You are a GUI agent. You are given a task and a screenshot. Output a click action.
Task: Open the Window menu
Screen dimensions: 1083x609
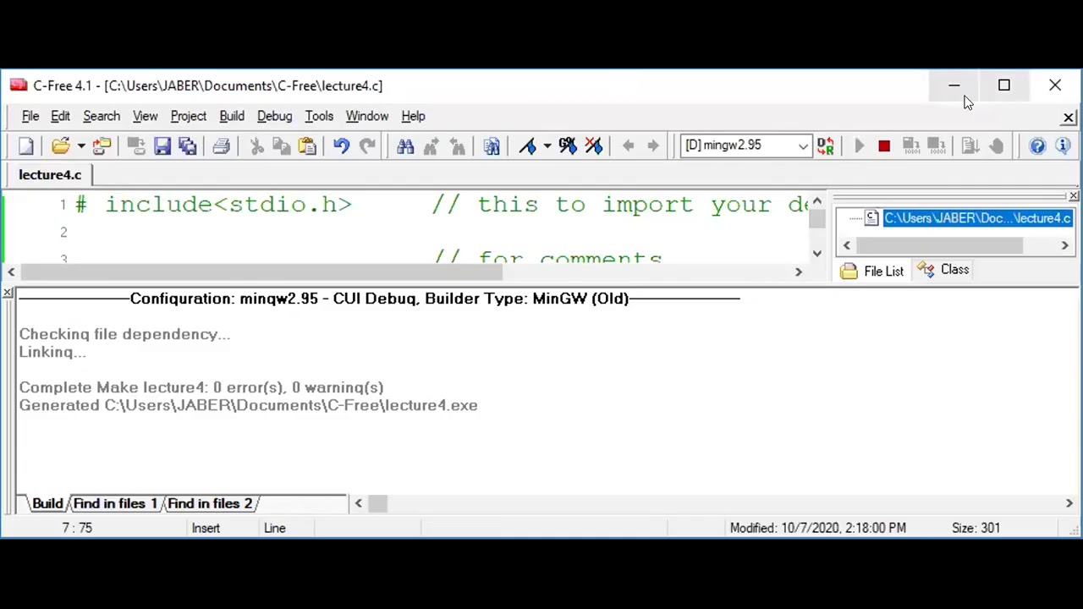(x=367, y=116)
